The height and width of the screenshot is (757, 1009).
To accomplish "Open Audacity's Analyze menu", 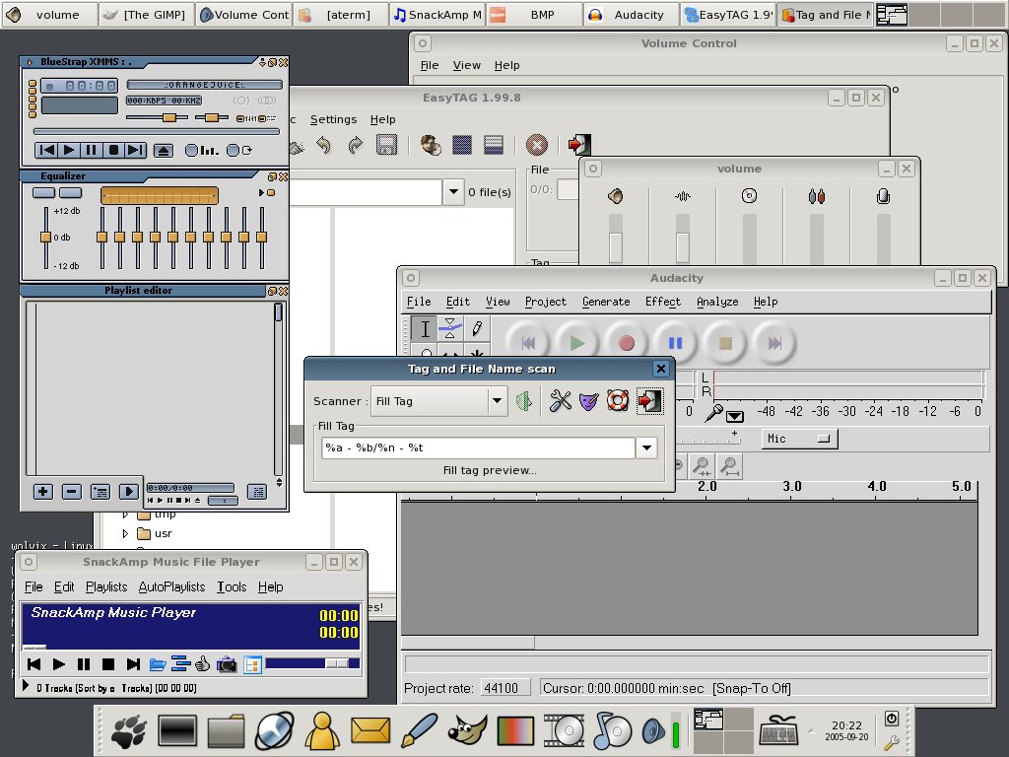I will [x=717, y=302].
